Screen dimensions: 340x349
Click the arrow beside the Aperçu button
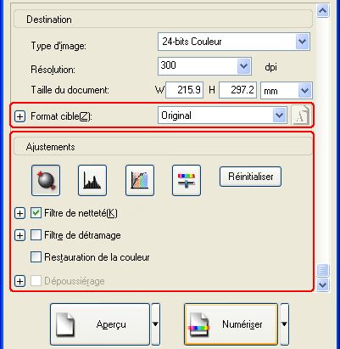point(156,324)
